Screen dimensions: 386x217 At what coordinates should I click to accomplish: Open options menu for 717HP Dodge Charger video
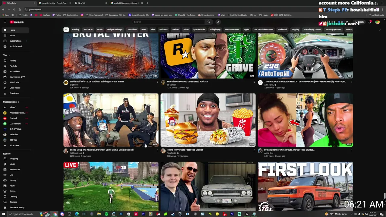click(352, 82)
